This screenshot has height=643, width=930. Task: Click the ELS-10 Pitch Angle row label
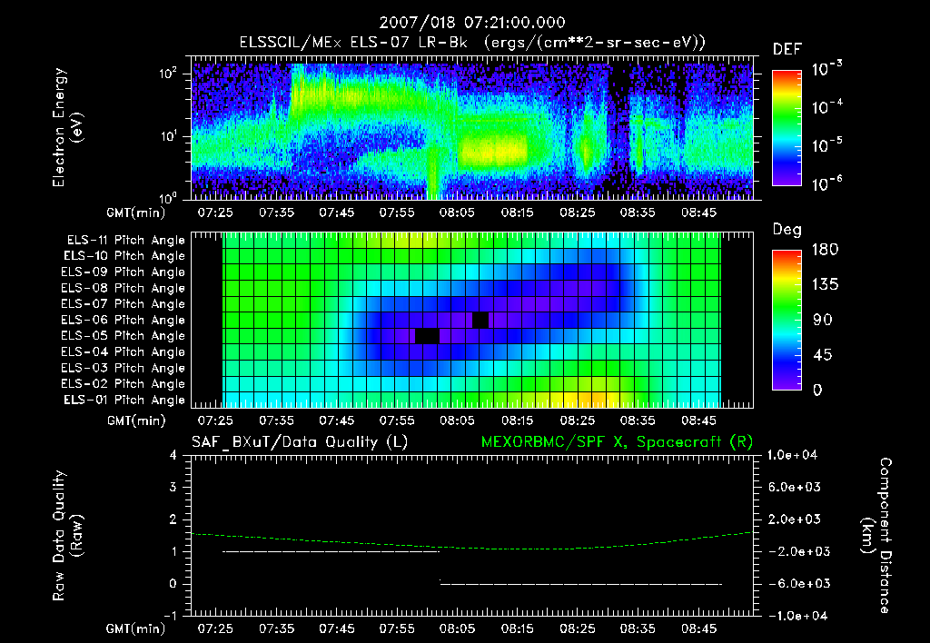click(x=124, y=256)
